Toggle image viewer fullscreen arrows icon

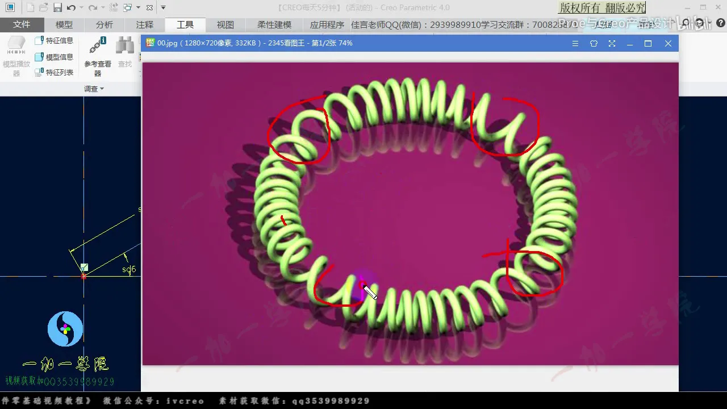[612, 43]
